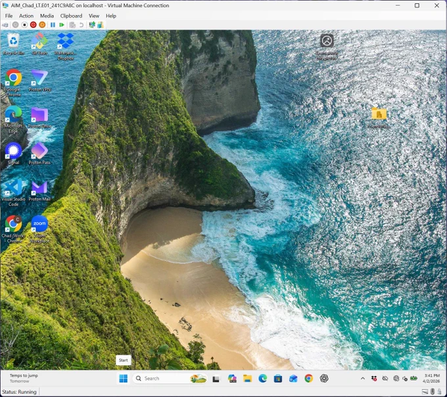
Task: Click the Windows Start button
Action: click(x=124, y=379)
